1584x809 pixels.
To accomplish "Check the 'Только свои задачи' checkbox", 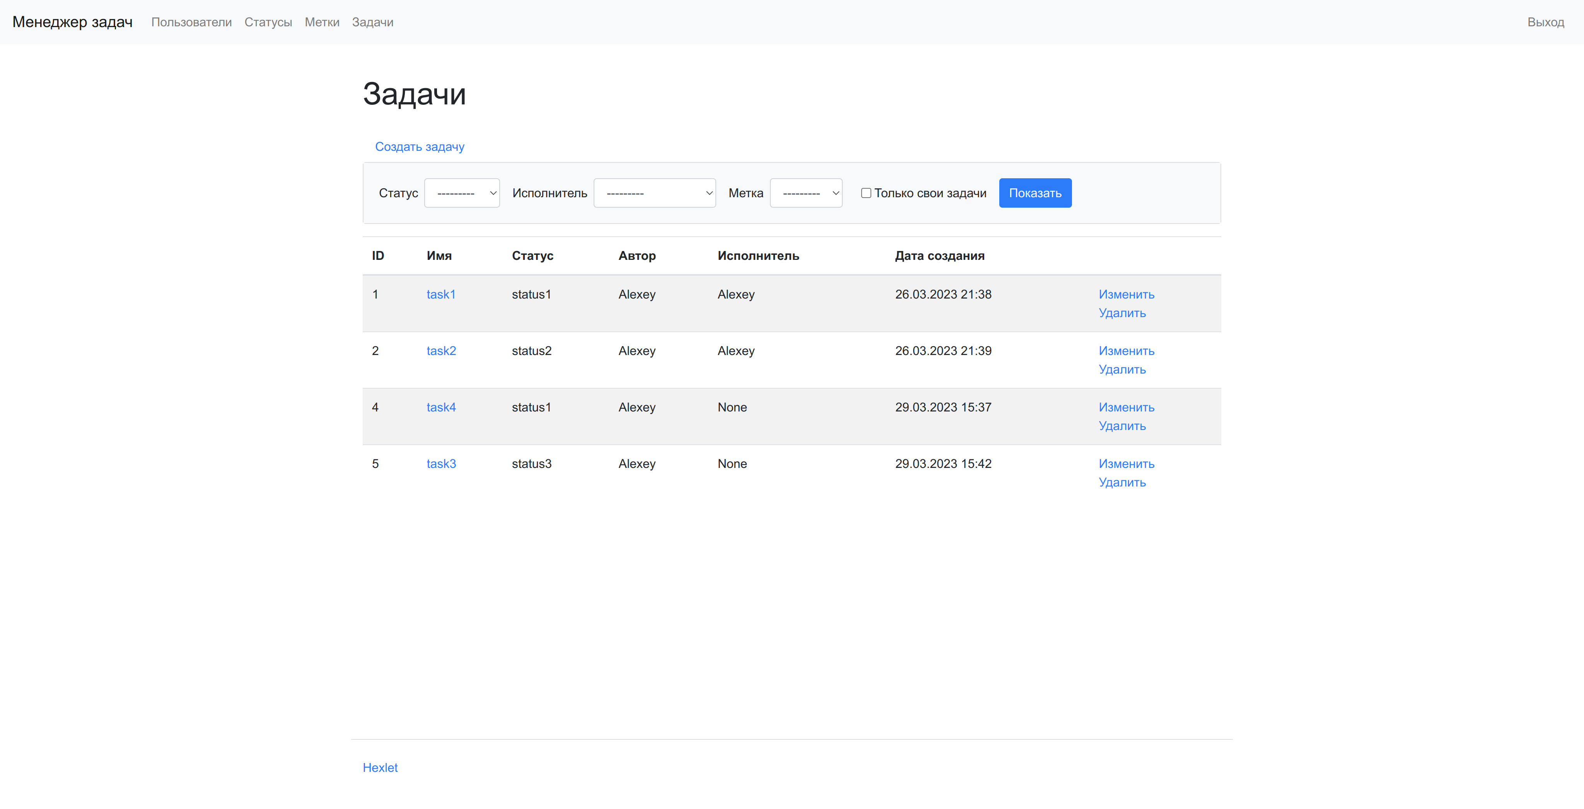I will [x=866, y=193].
